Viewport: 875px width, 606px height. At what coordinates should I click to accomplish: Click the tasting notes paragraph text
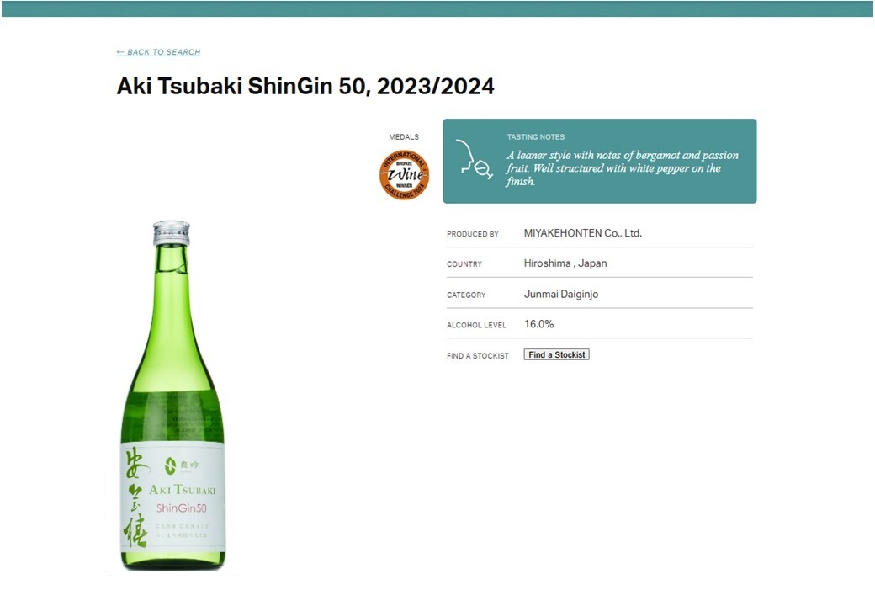[x=623, y=168]
